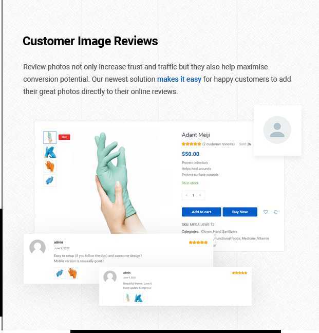Image resolution: width=319 pixels, height=333 pixels.
Task: Open the Gloves category link
Action: 207,231
